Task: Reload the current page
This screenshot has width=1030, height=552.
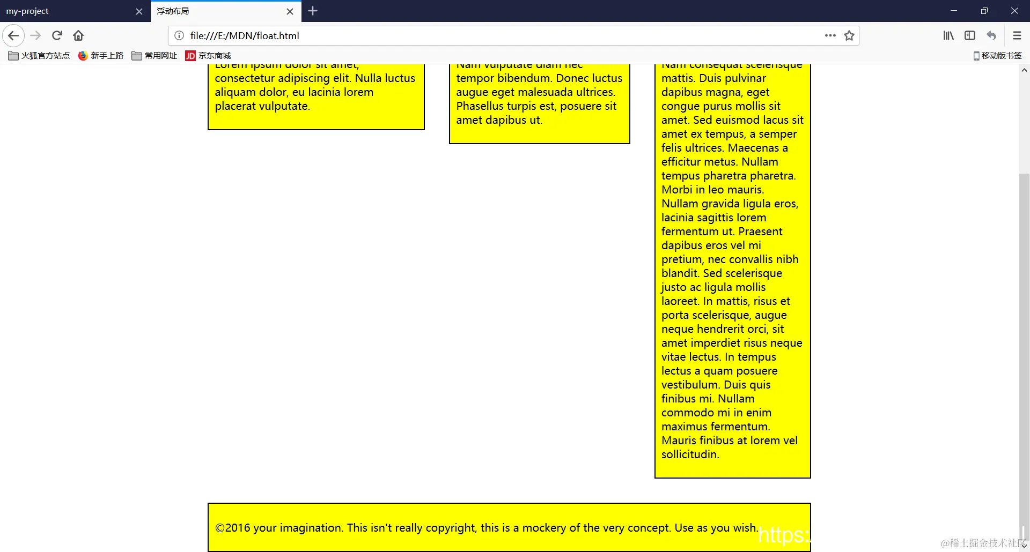Action: pos(57,36)
